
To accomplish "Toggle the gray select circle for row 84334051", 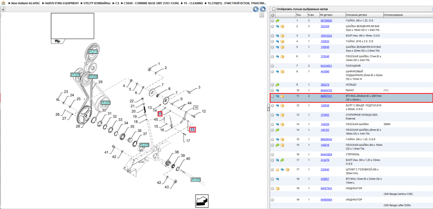I will point(272,66).
